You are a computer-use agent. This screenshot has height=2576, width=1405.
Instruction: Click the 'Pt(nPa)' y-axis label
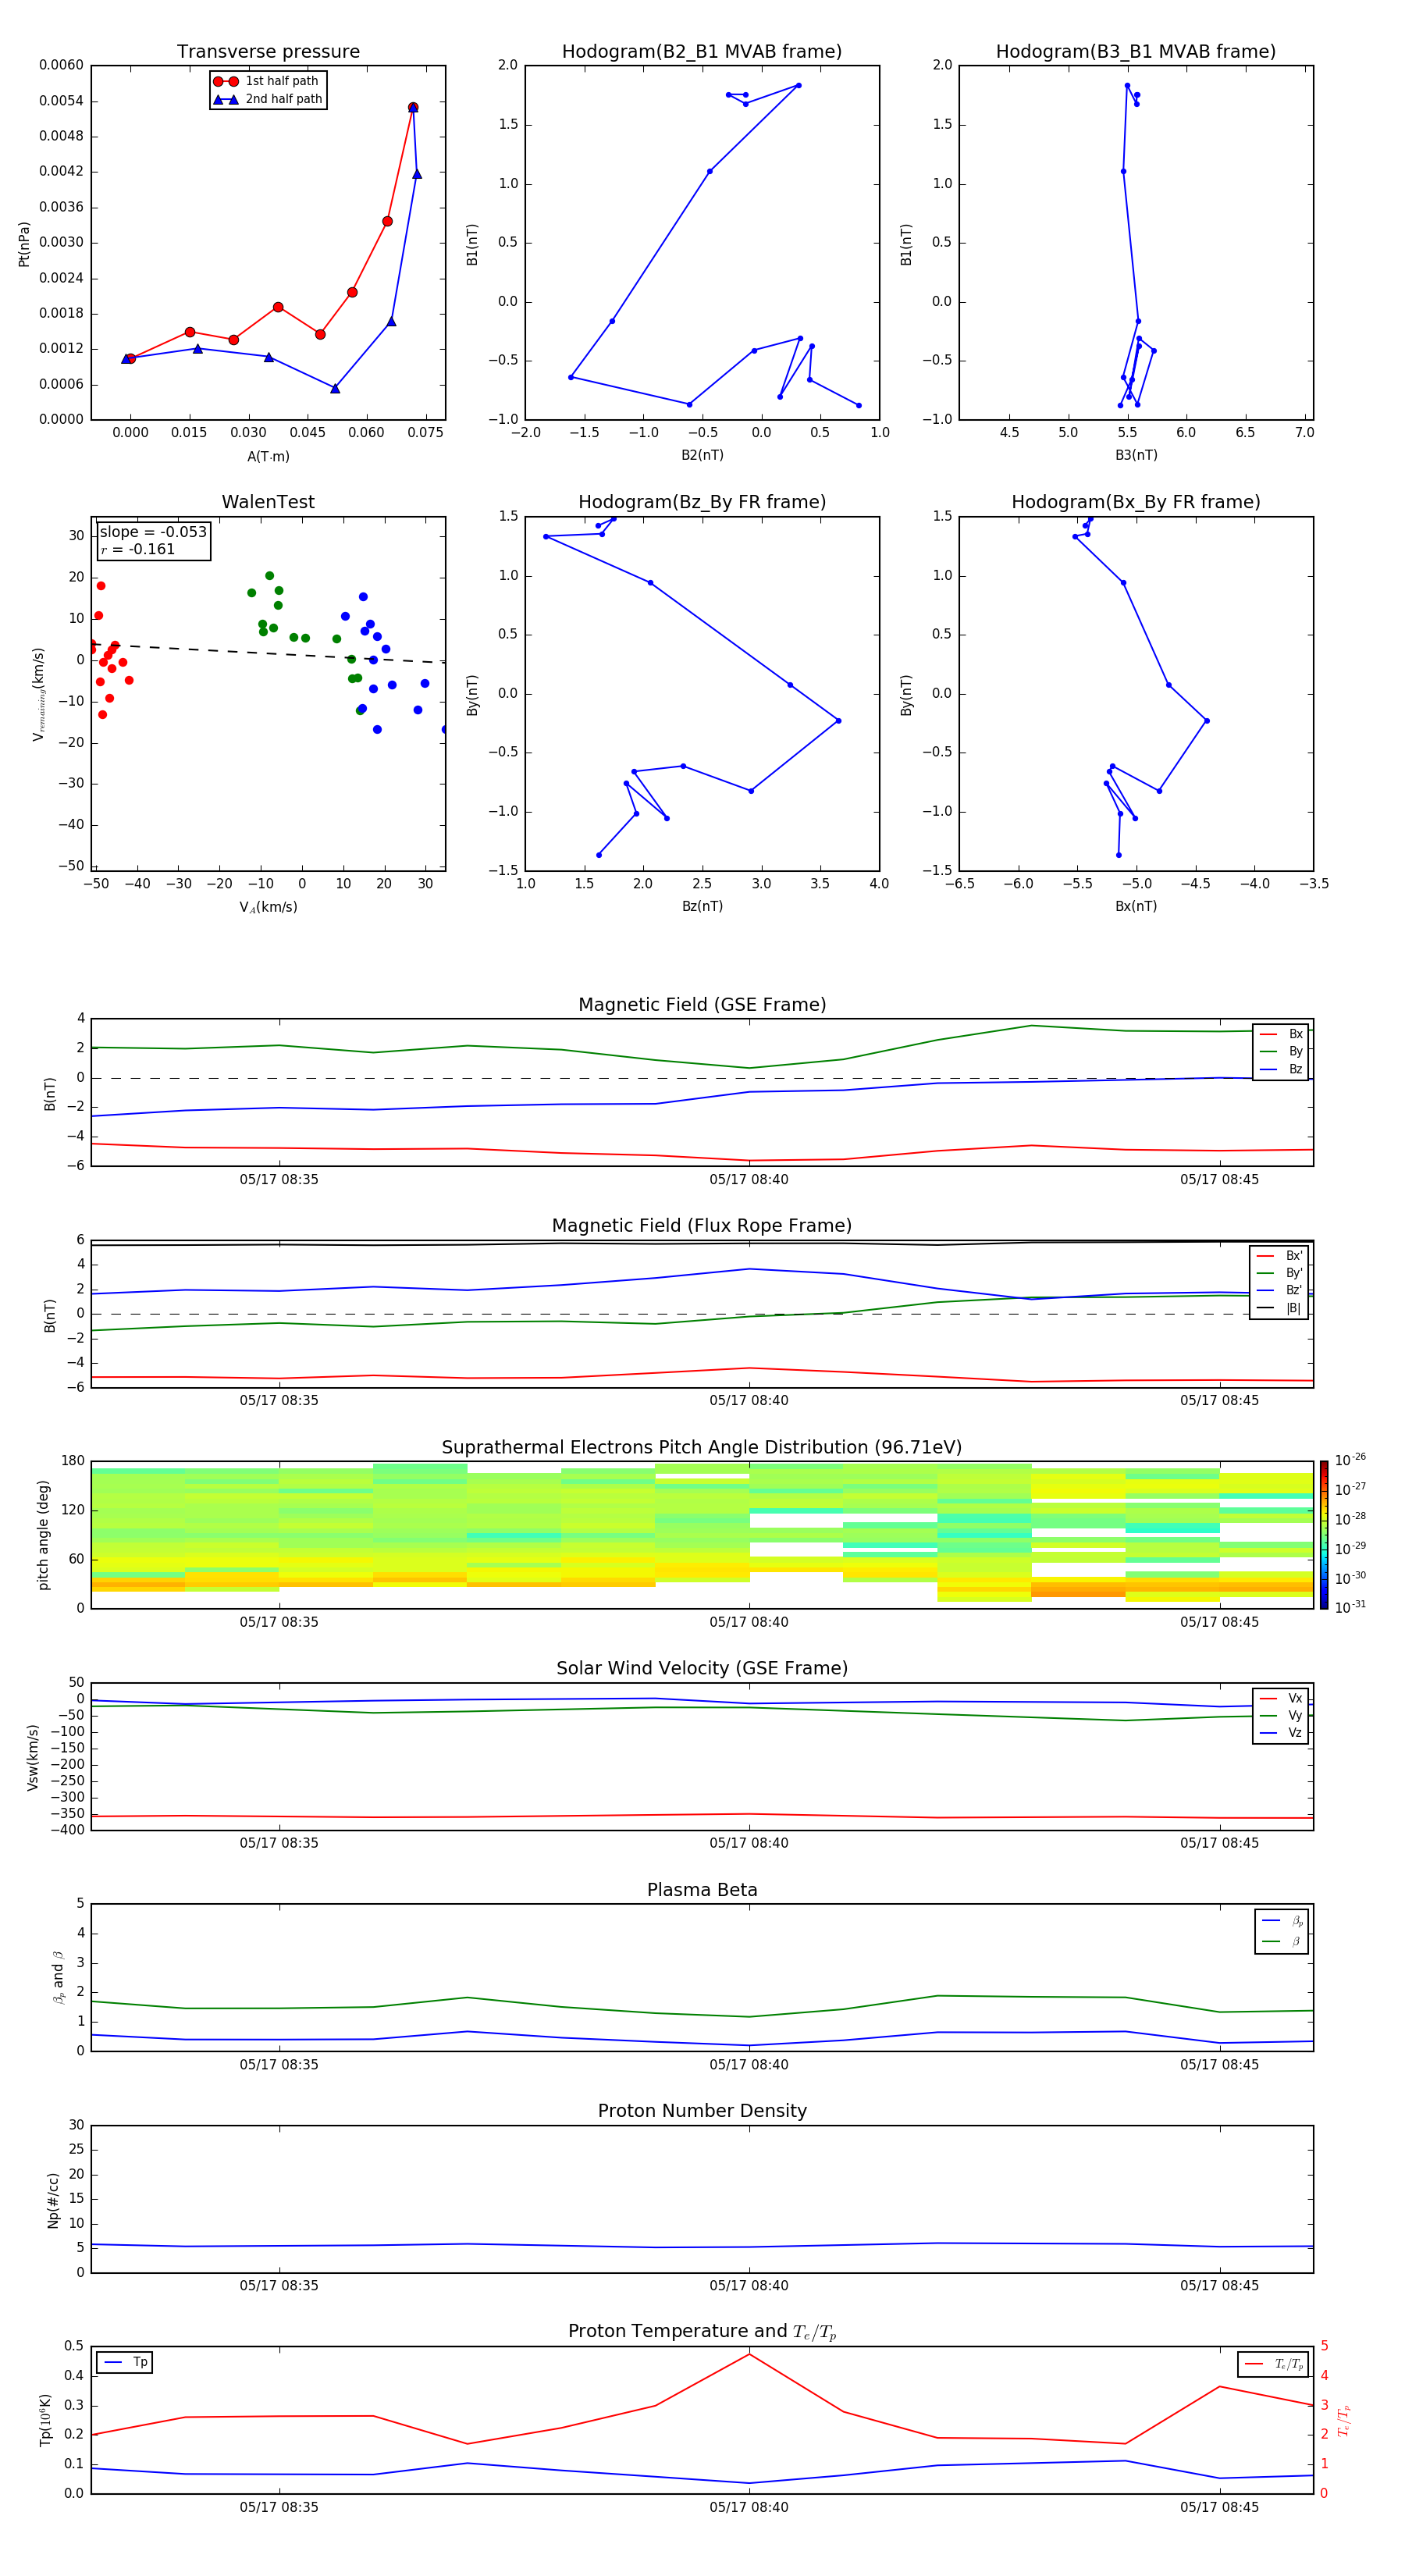point(24,244)
